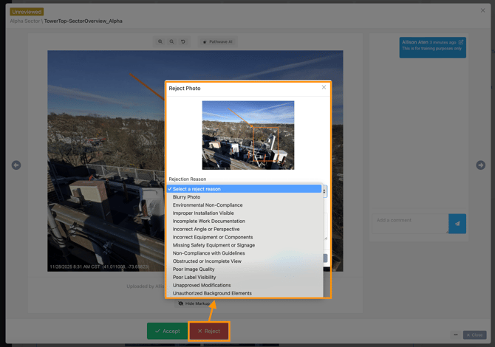Click the zoom out magnifier icon

(171, 41)
